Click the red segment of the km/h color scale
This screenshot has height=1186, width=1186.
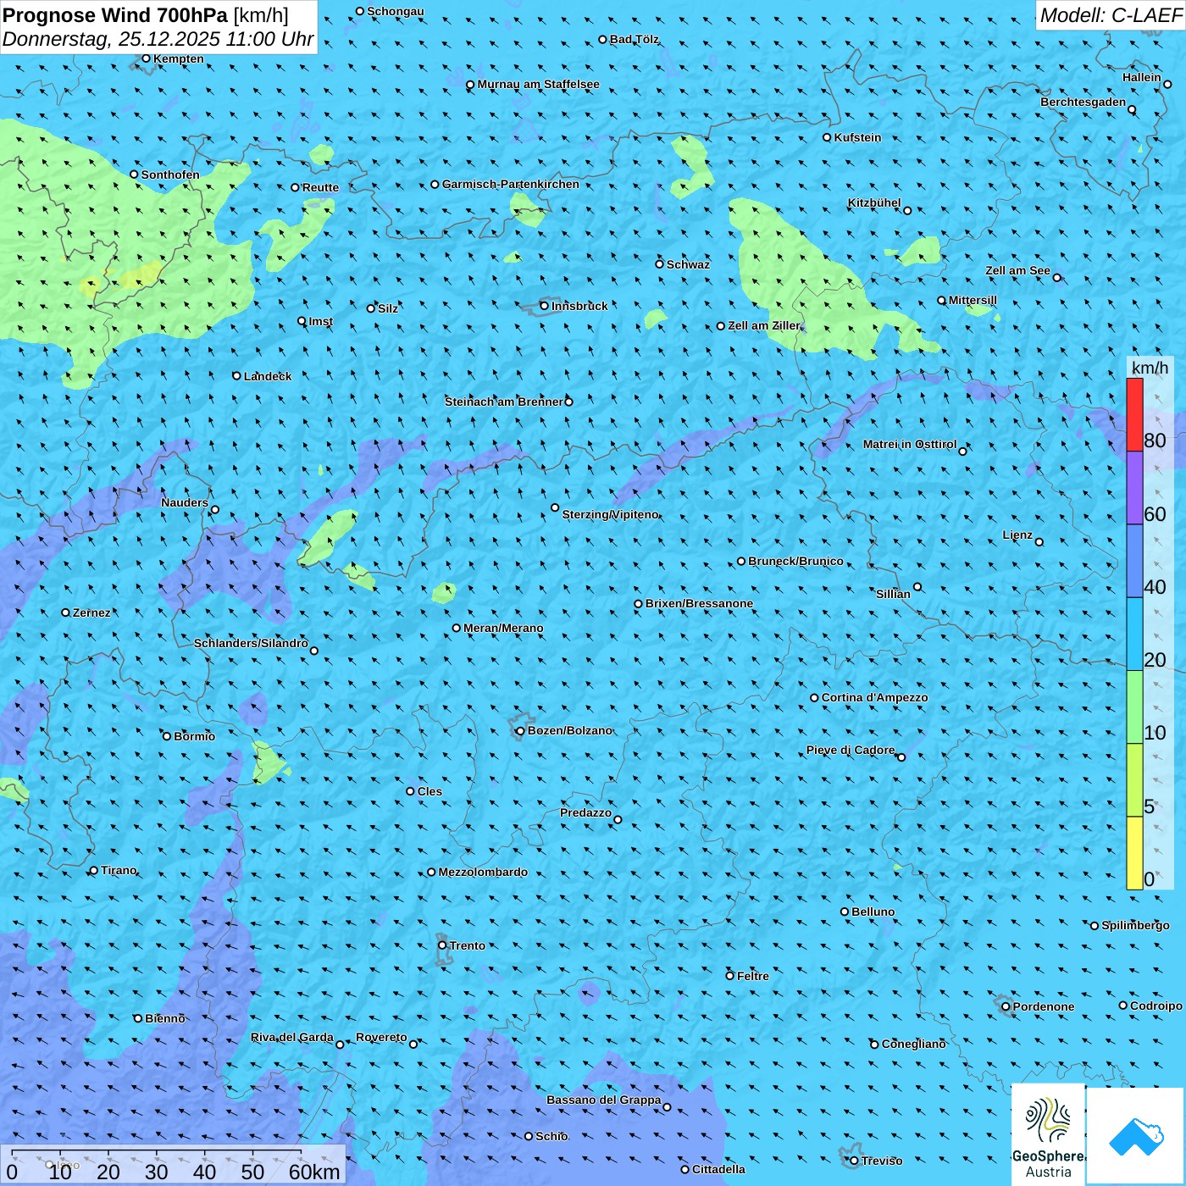tap(1134, 414)
